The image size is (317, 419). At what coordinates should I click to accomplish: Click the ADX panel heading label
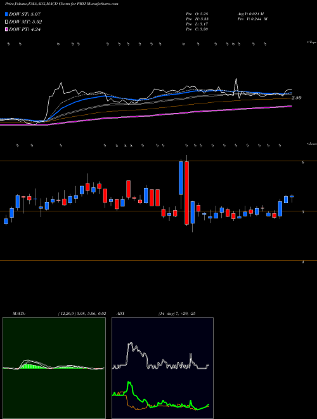point(120,313)
